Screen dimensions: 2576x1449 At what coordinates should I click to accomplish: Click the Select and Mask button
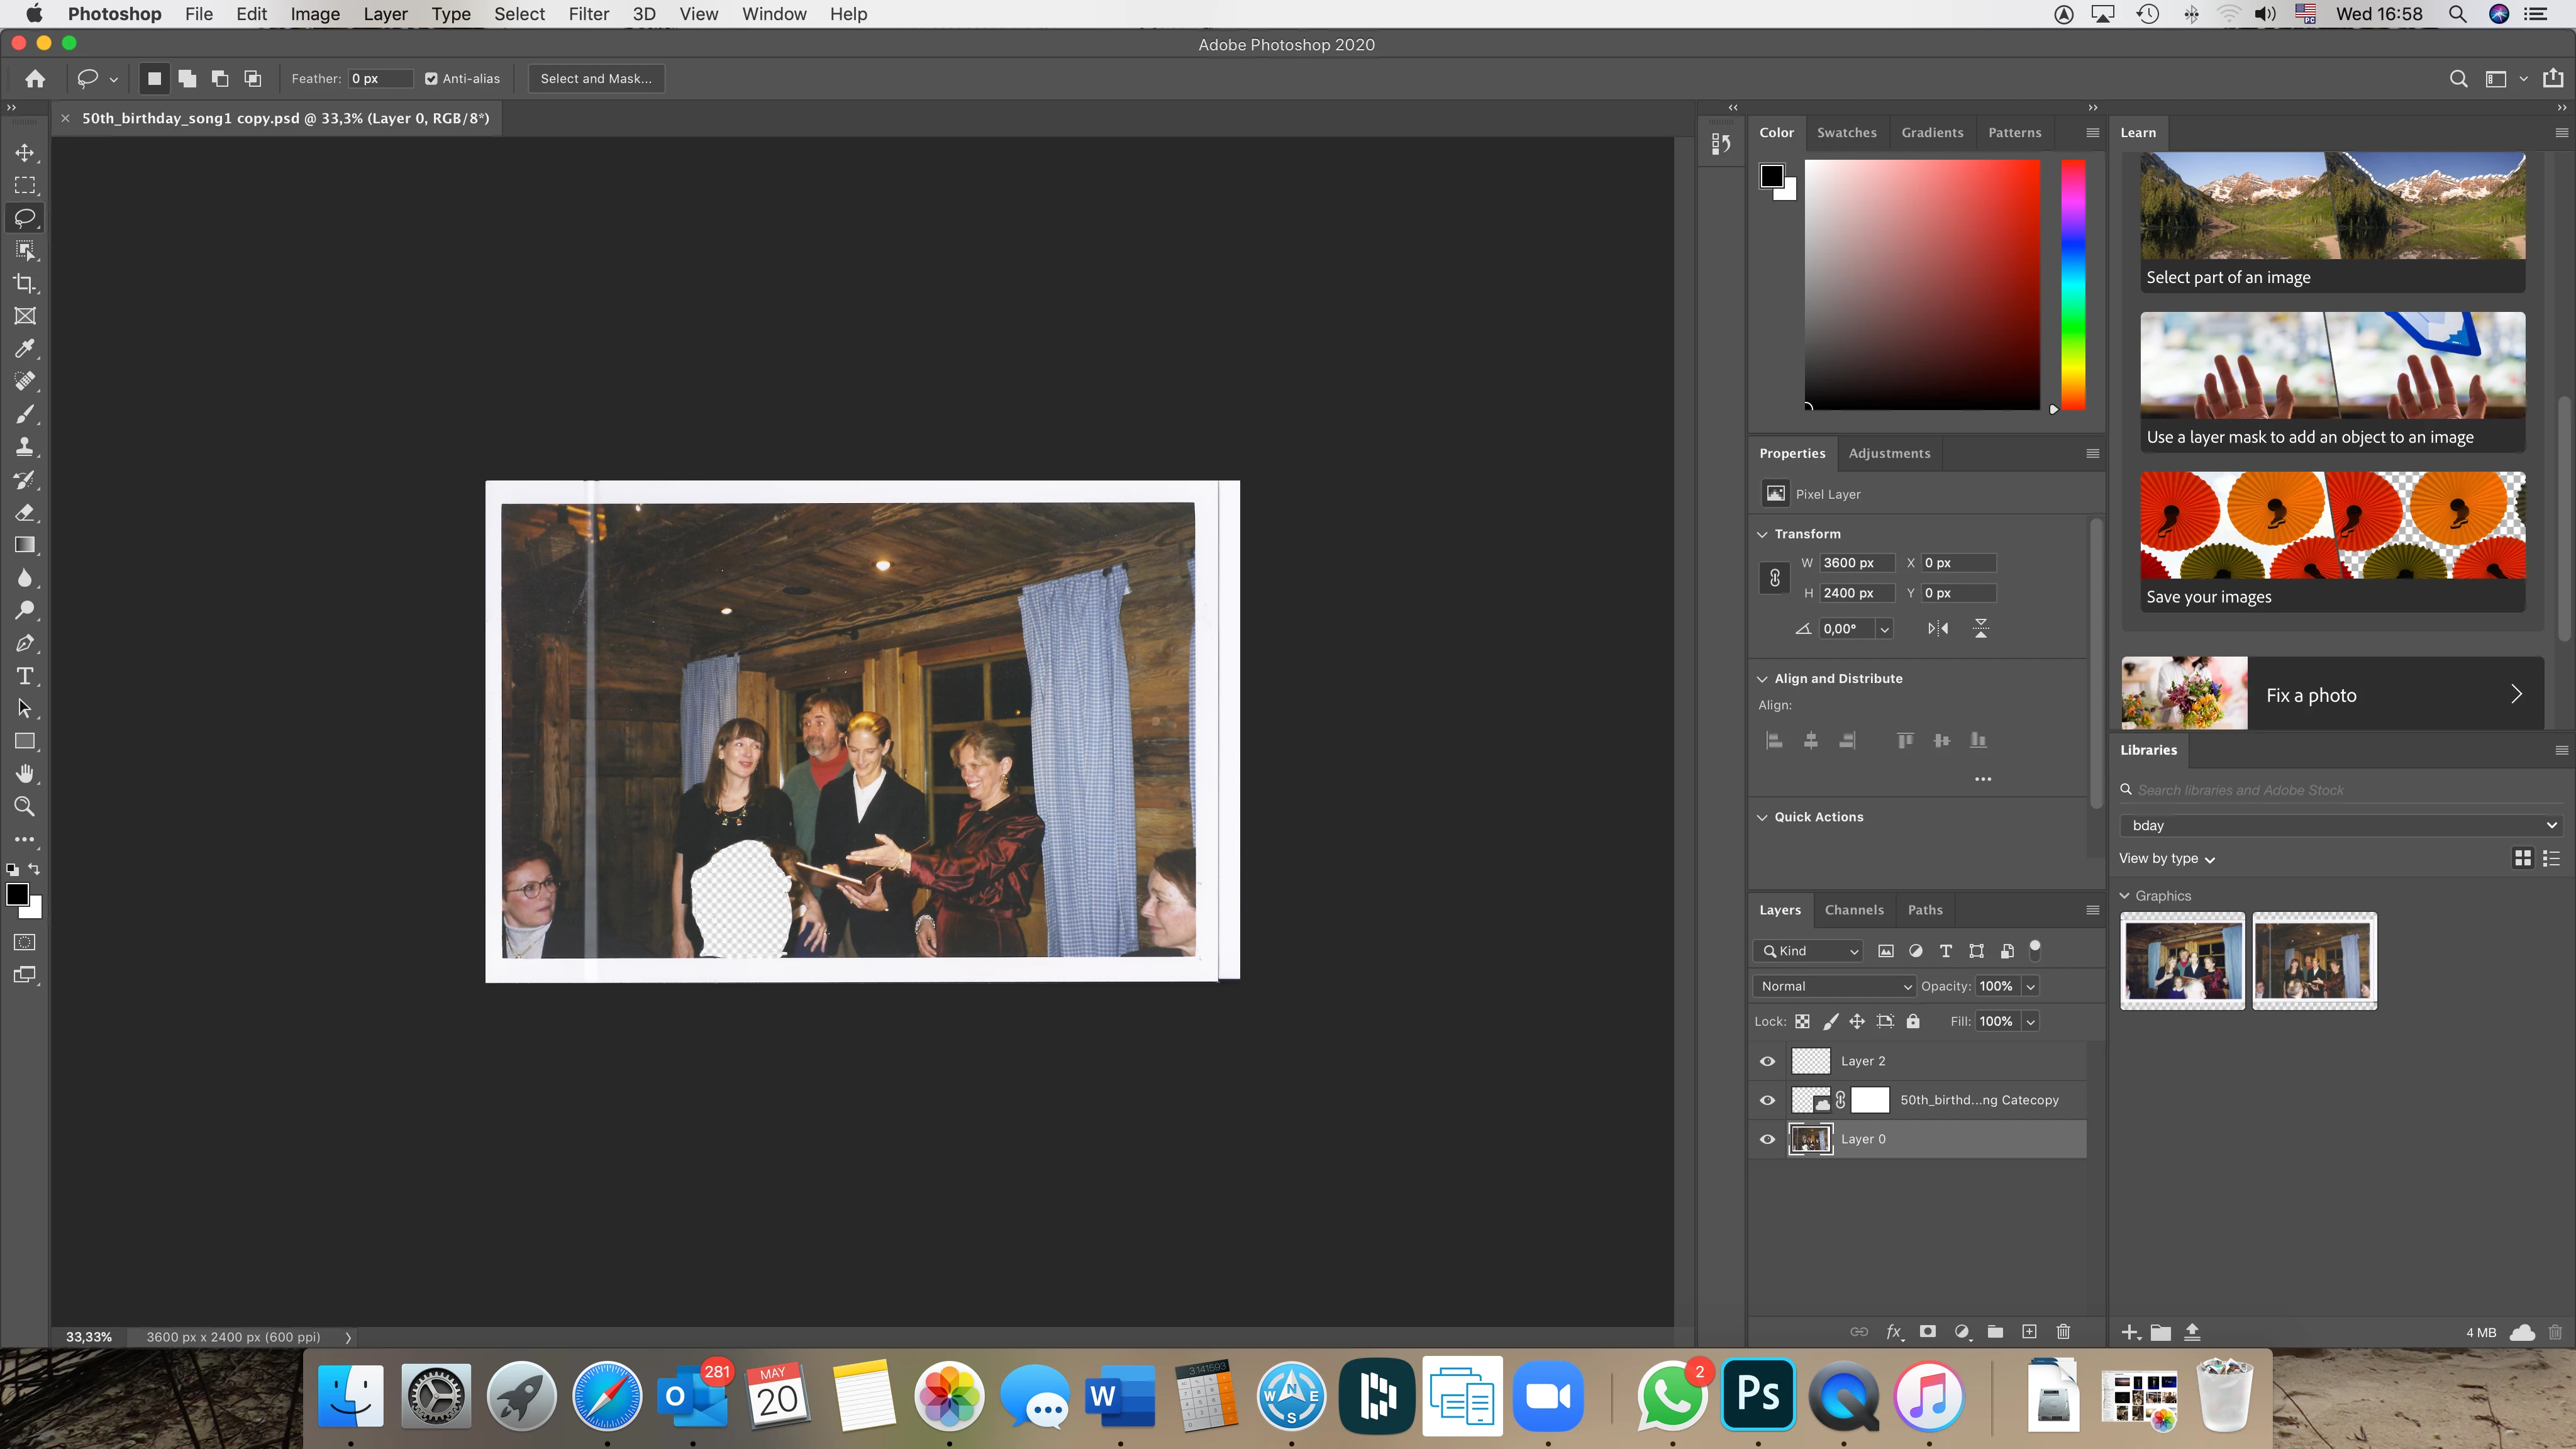click(596, 78)
